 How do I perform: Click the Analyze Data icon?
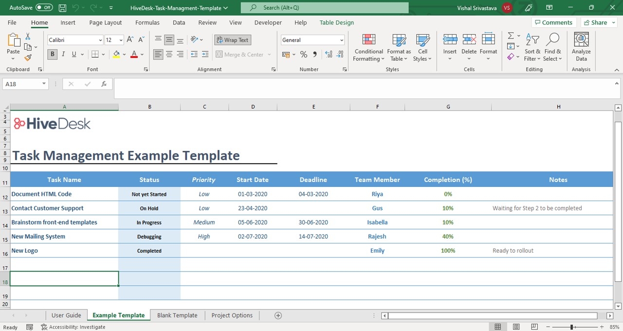(581, 47)
